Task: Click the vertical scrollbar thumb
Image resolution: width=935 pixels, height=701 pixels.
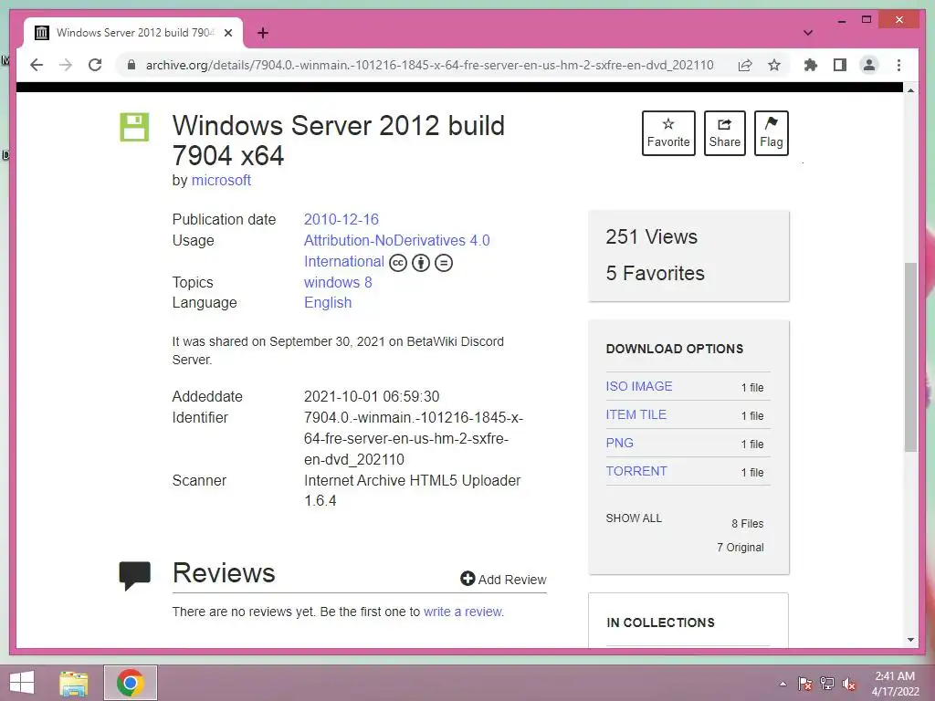Action: pos(910,357)
